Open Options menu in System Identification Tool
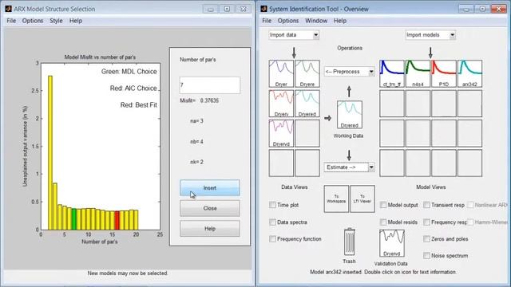Viewport: 511px width, 287px height. [288, 21]
